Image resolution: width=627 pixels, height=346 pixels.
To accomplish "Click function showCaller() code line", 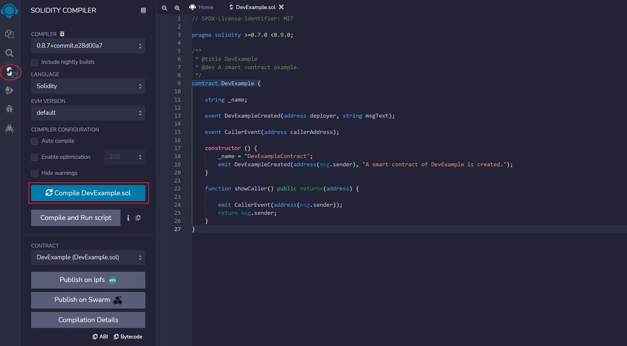I will tap(282, 188).
